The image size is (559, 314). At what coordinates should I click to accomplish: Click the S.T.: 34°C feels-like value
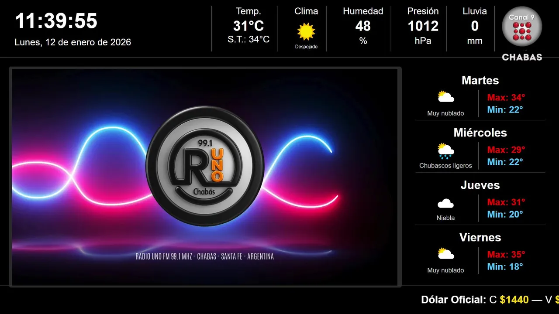click(x=248, y=40)
